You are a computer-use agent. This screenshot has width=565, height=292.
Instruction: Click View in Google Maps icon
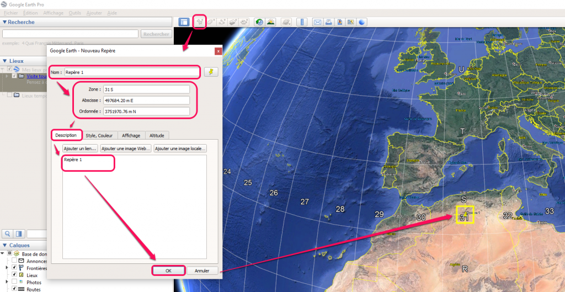coord(350,22)
